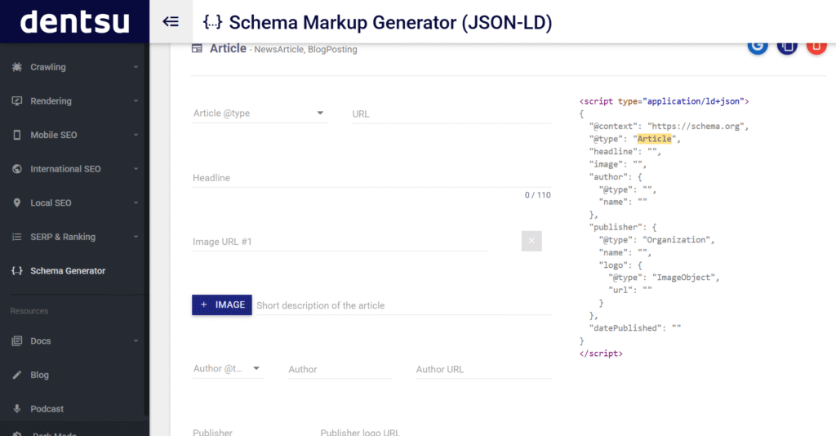Select the Crawling label in the sidebar
836x436 pixels.
coord(48,67)
